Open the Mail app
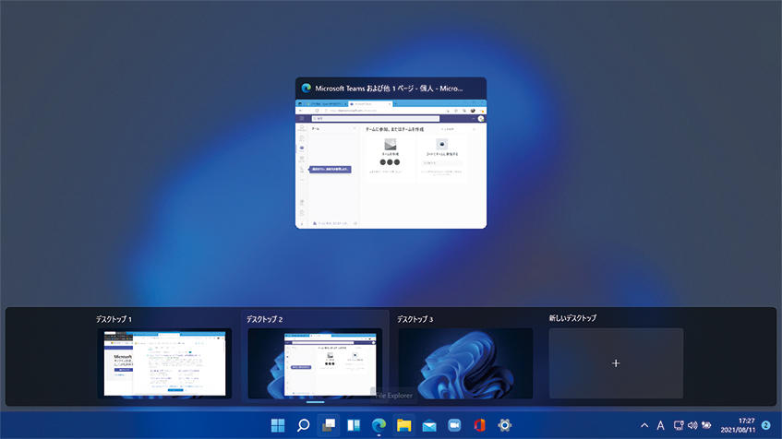Viewport: 782px width, 439px height. click(x=429, y=425)
